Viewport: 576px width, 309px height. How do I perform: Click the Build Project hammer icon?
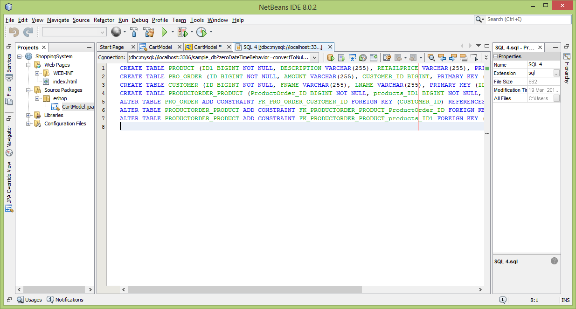tap(134, 32)
